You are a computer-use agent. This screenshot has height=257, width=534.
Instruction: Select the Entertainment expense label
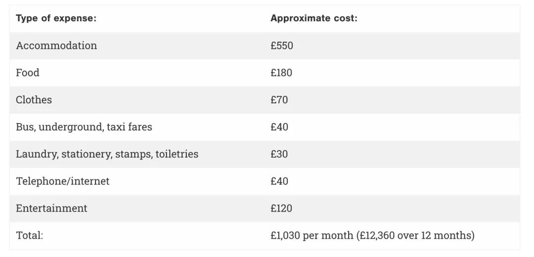click(51, 209)
